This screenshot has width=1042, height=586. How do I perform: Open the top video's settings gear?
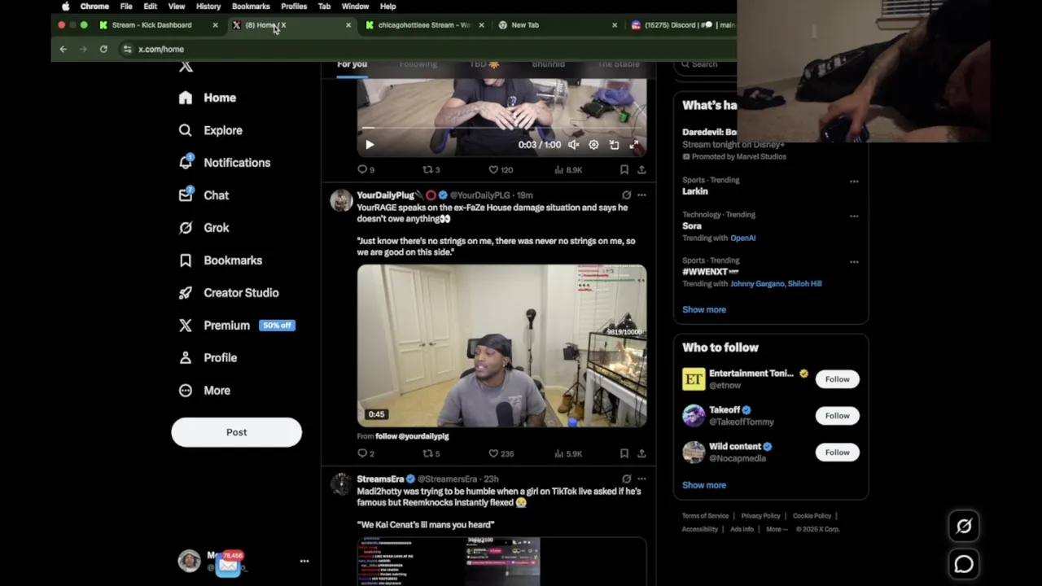593,145
